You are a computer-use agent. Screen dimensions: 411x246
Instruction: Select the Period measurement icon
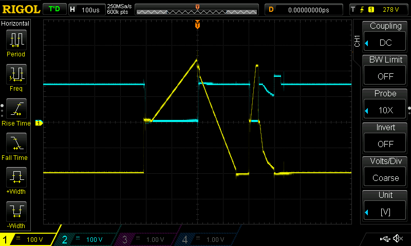16,40
